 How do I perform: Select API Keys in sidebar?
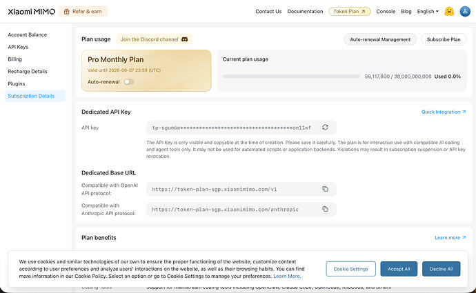[x=18, y=47]
